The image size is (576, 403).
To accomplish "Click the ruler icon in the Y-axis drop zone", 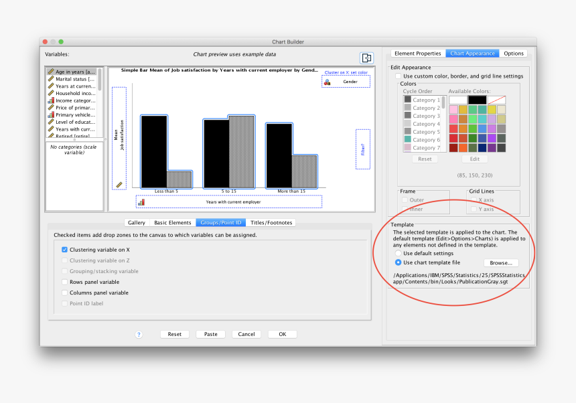I will [x=119, y=184].
